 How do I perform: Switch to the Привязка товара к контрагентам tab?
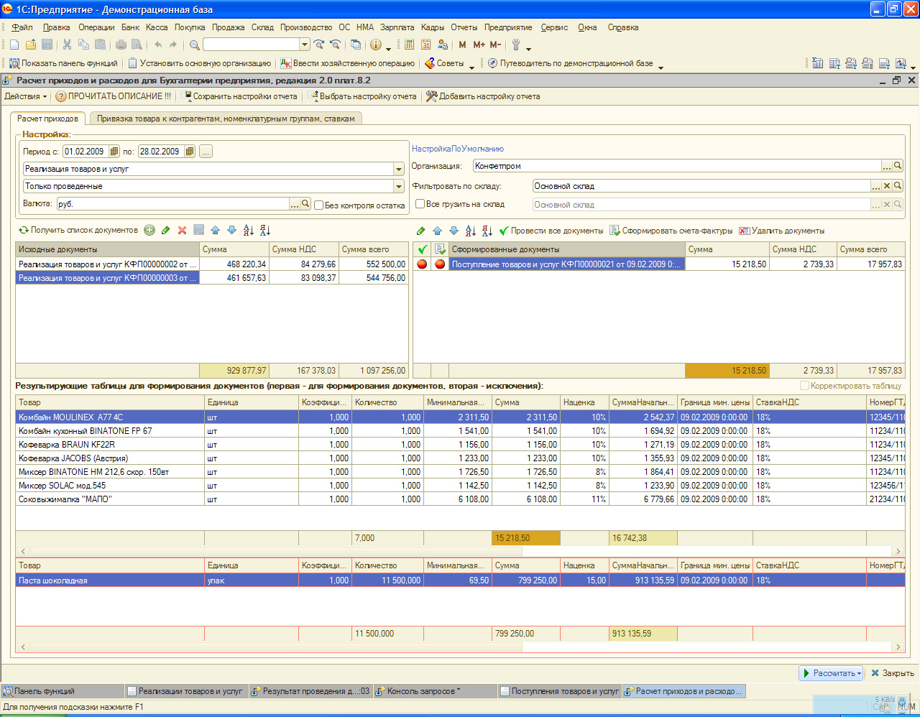pyautogui.click(x=226, y=119)
